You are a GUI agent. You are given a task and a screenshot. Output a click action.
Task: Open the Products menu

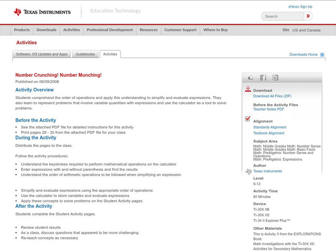coord(22,30)
